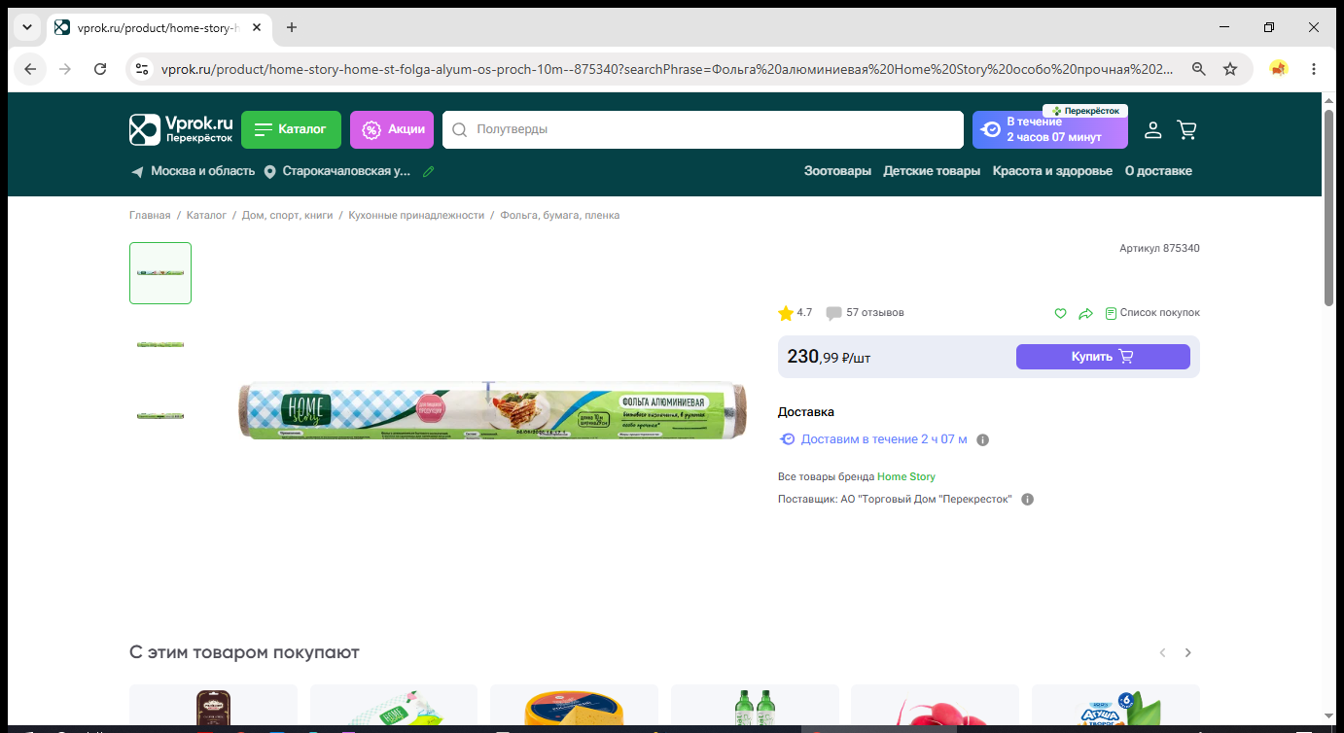Open a new browser tab
The image size is (1344, 733).
coord(292,27)
